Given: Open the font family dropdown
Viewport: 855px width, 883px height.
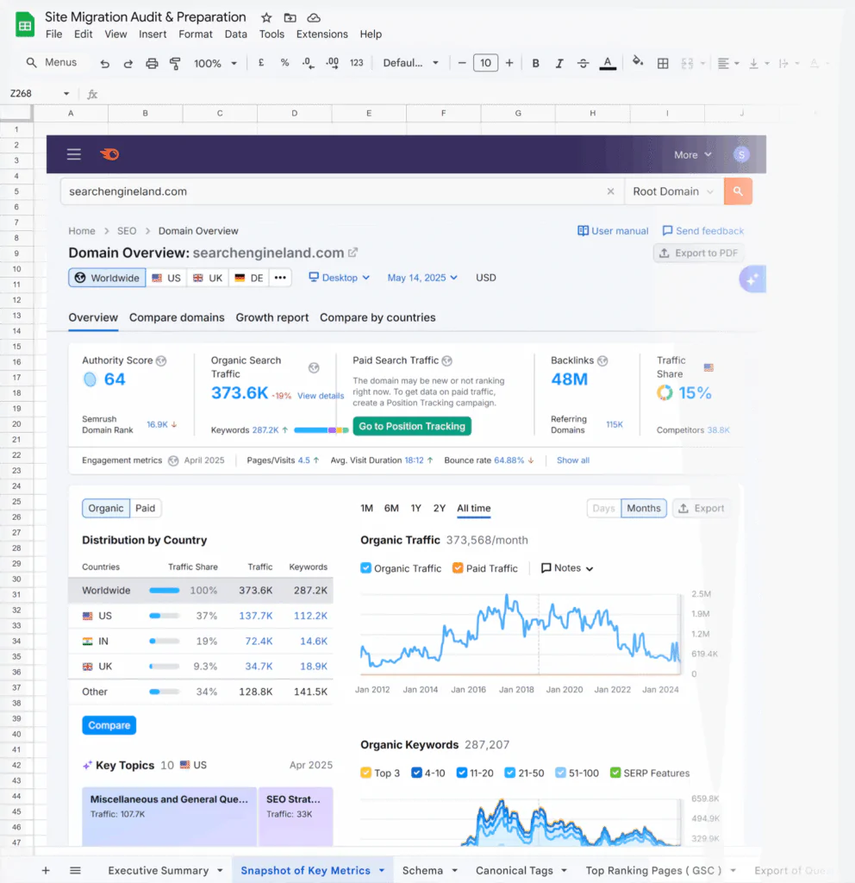Looking at the screenshot, I should [x=410, y=63].
